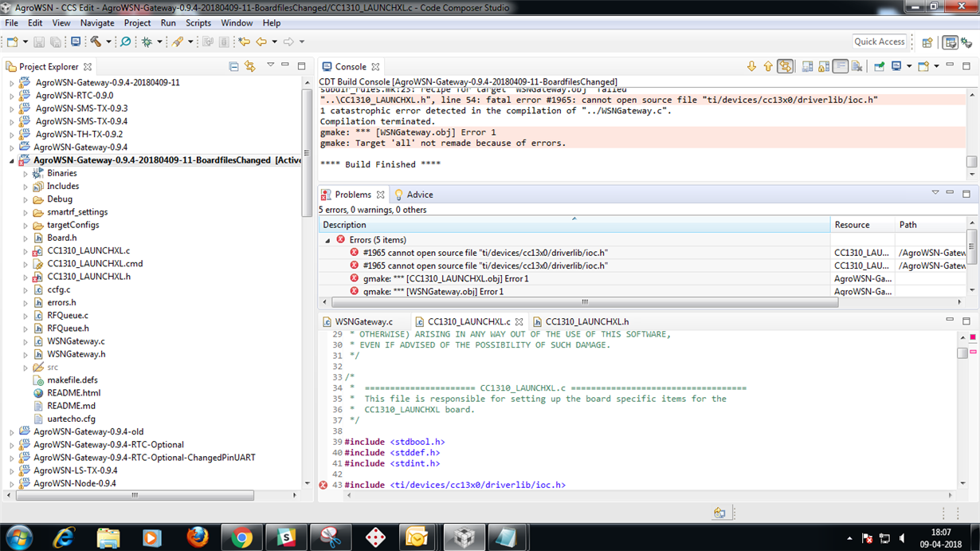
Task: Open Google Chrome from the taskbar
Action: (x=241, y=537)
